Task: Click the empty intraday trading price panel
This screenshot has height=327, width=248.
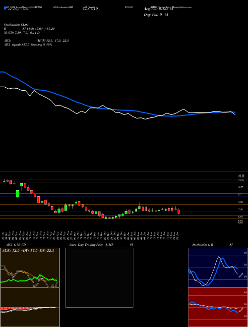Action: pos(99,277)
